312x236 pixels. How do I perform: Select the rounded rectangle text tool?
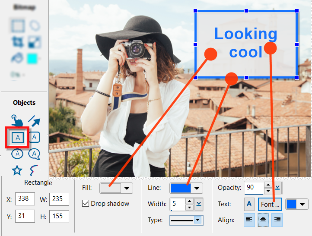tap(34, 137)
